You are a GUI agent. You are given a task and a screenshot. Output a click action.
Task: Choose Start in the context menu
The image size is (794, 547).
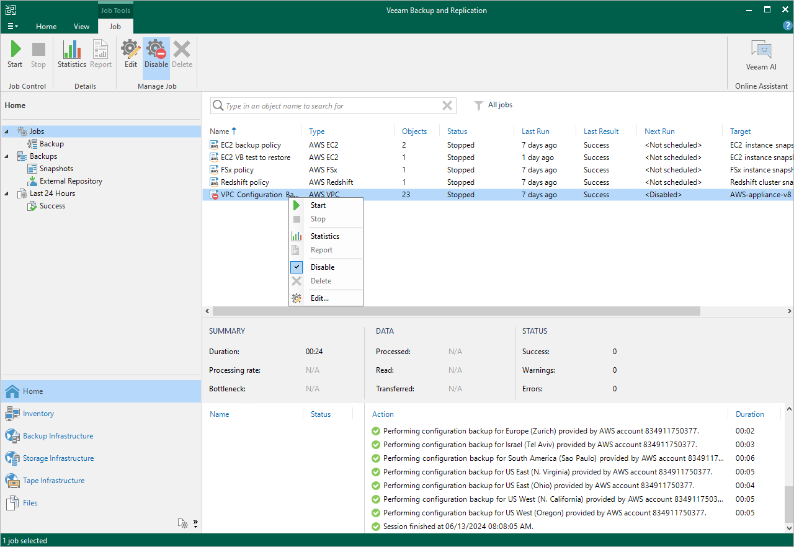point(326,205)
